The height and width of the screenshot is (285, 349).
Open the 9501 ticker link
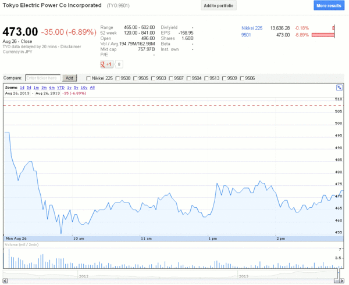[x=247, y=35]
